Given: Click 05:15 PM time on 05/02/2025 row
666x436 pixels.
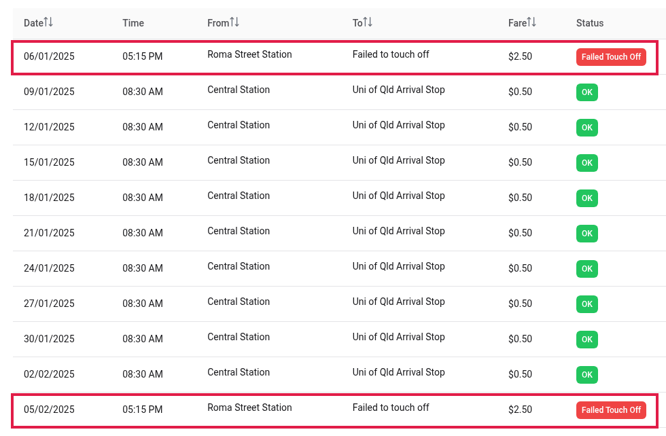Looking at the screenshot, I should pyautogui.click(x=142, y=410).
